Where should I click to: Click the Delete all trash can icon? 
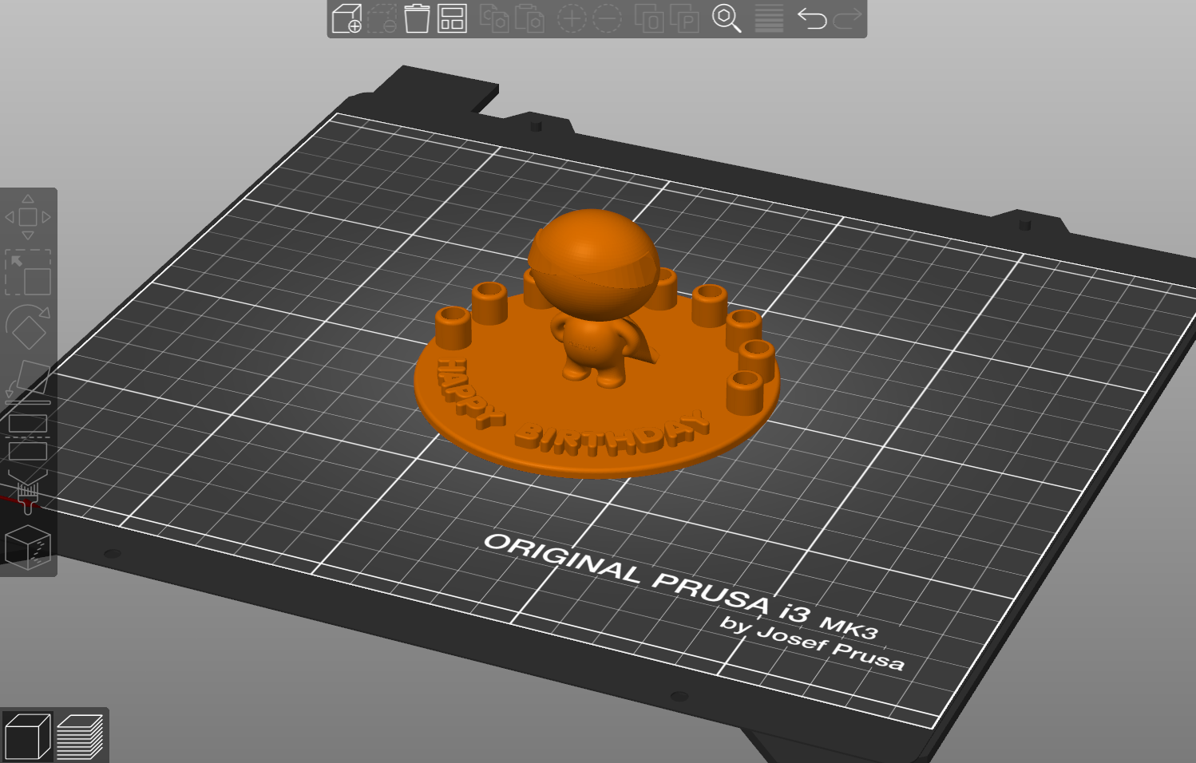[417, 18]
